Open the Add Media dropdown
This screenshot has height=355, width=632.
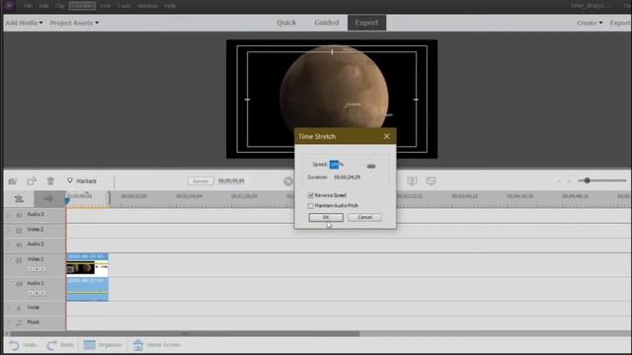coord(24,23)
